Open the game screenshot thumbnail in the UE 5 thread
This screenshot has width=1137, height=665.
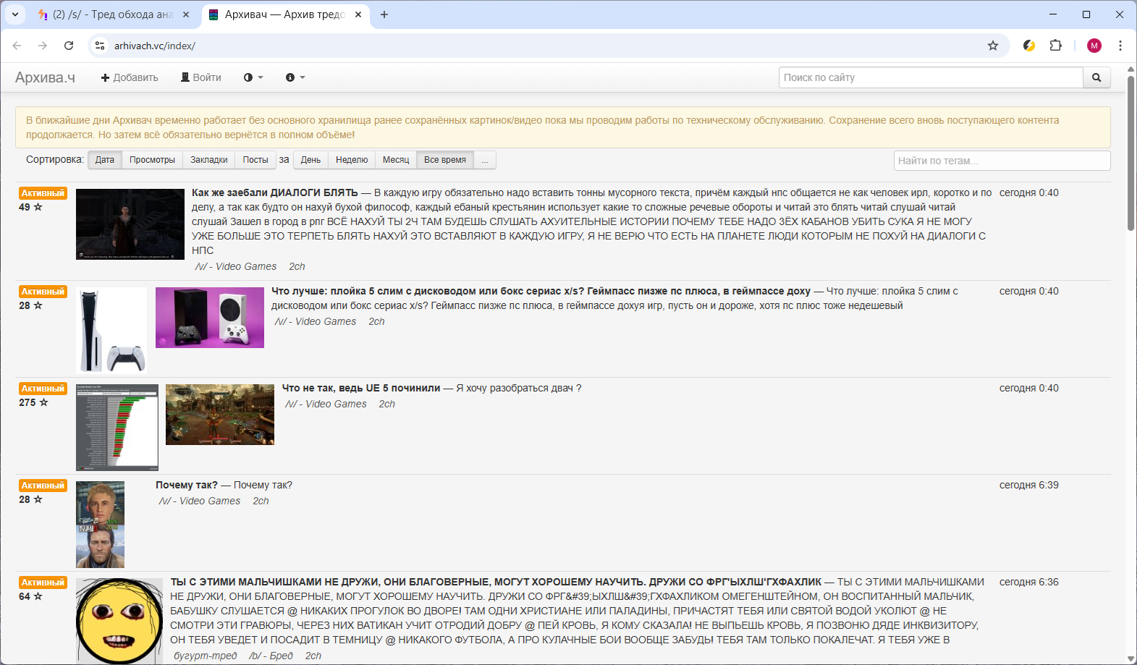[220, 415]
